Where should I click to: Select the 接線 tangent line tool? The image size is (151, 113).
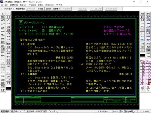tap(3, 17)
